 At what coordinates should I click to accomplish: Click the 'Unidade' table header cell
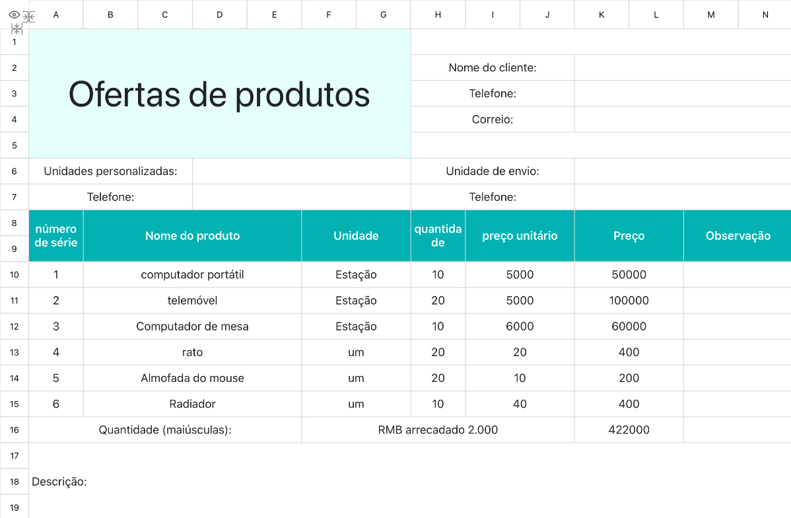356,236
